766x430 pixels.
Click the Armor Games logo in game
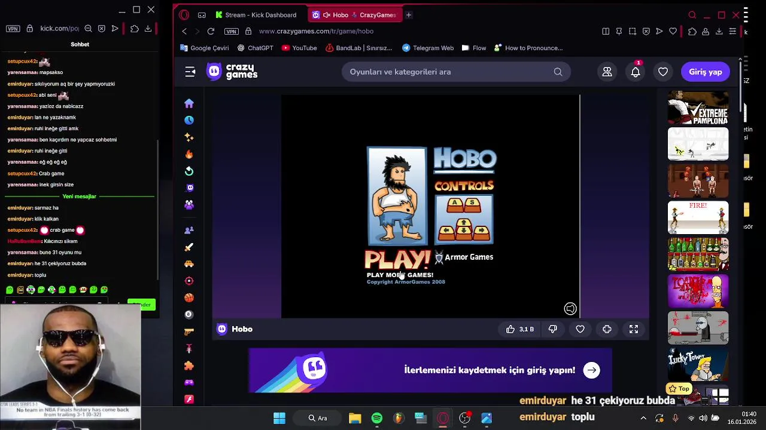coord(464,257)
